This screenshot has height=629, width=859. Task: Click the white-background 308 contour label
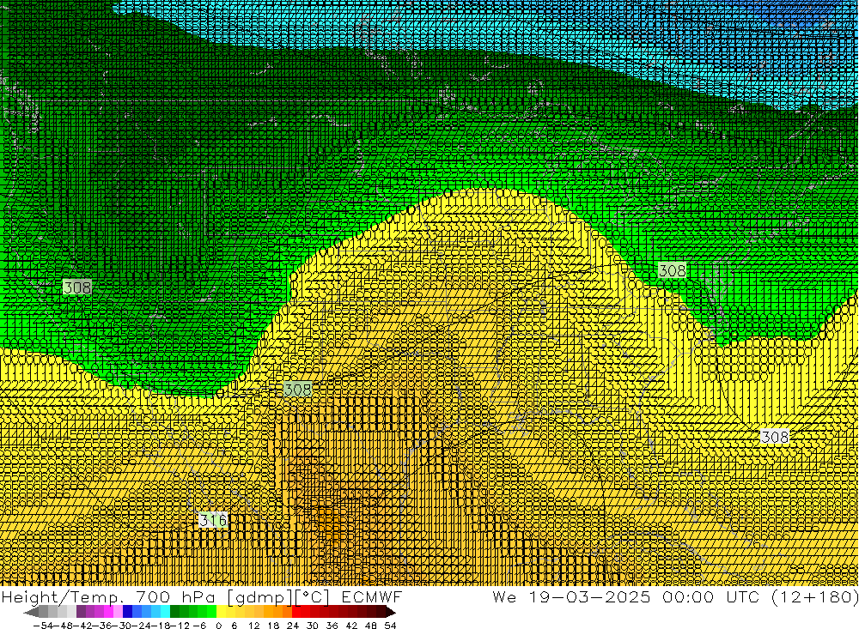[x=775, y=436]
